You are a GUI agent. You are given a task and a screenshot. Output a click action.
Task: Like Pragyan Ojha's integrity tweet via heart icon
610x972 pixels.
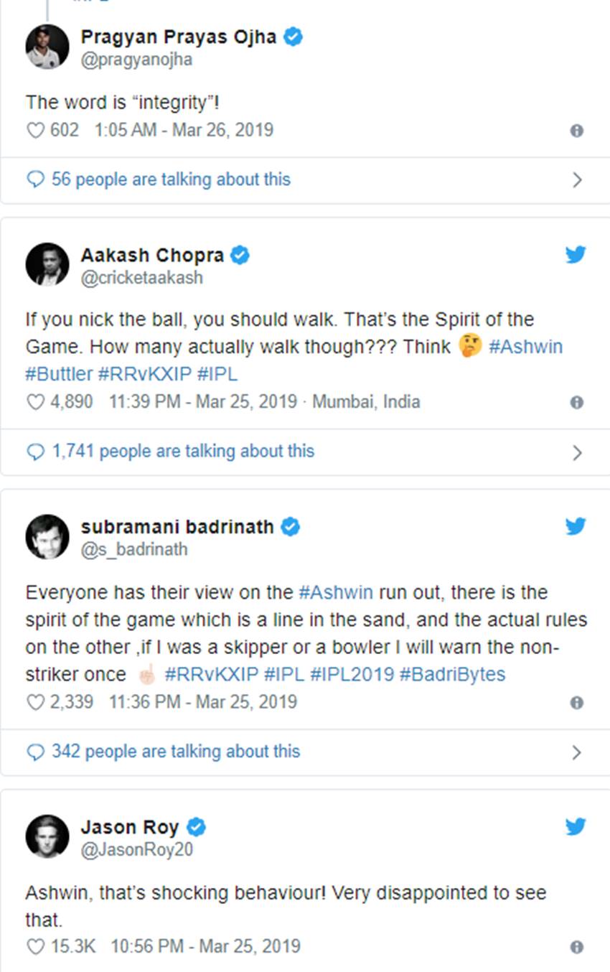[x=35, y=131]
